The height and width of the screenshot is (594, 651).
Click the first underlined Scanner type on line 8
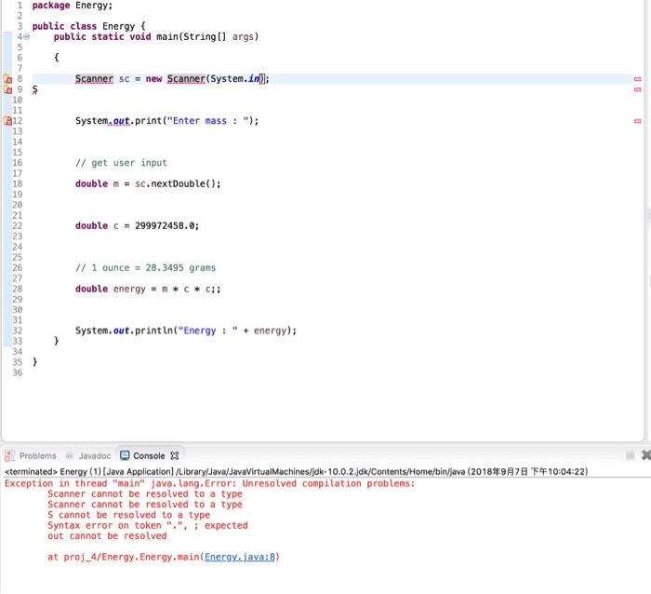pos(94,78)
